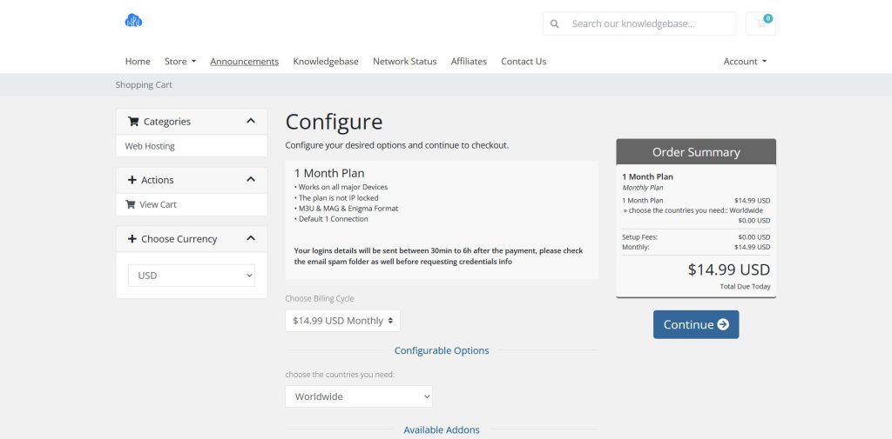Click the plus icon beside Actions
892x439 pixels.
(132, 180)
